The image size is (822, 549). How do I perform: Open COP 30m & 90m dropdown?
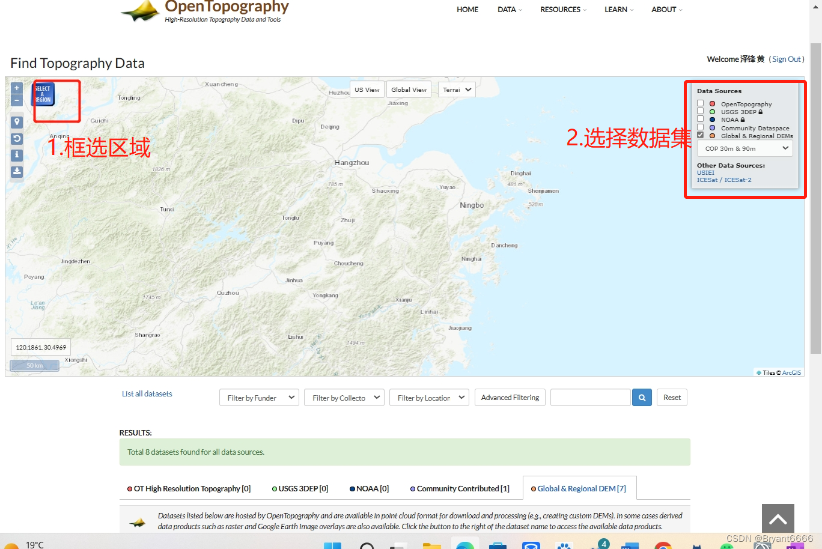pos(745,148)
